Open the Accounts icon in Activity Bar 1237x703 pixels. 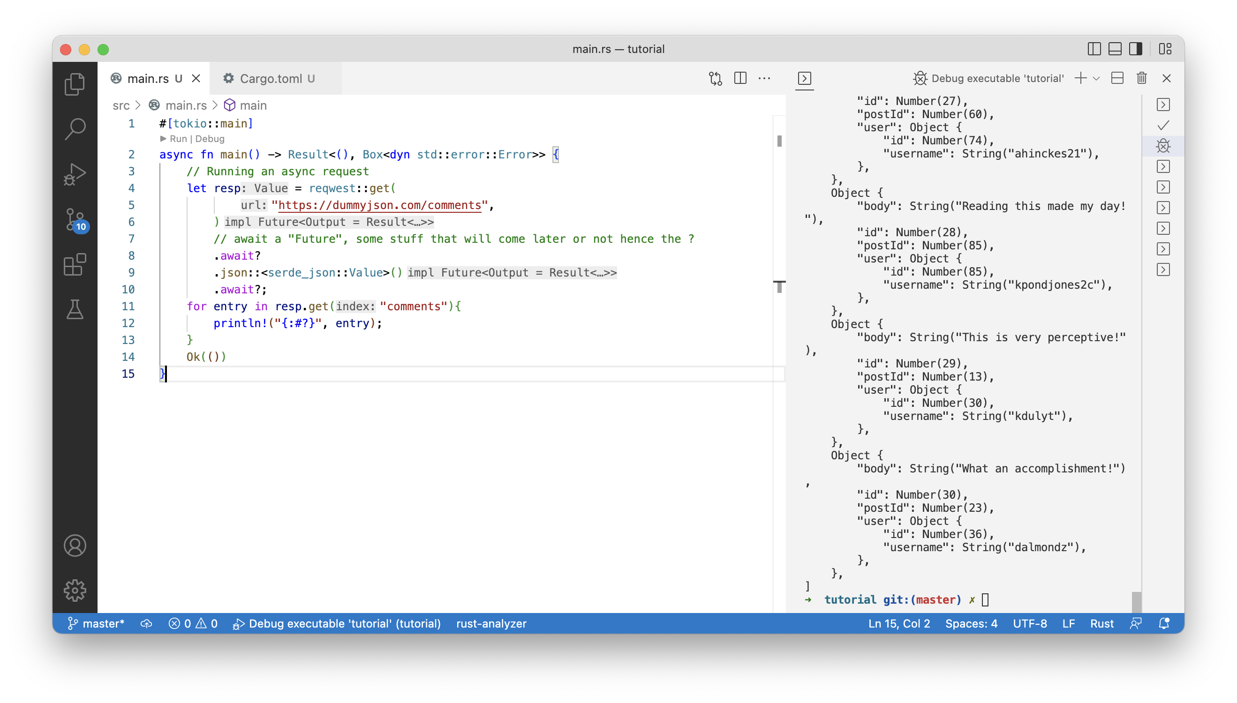(x=75, y=546)
